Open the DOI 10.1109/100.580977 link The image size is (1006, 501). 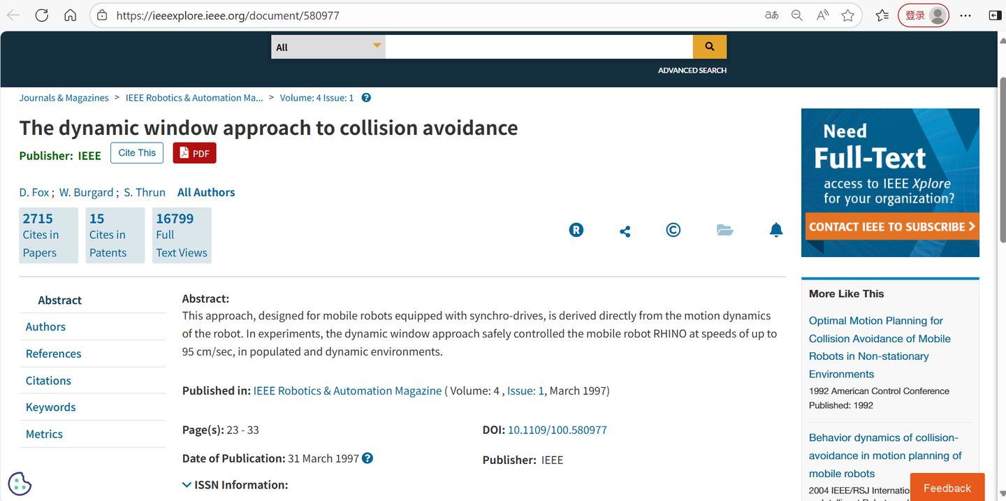click(x=557, y=430)
